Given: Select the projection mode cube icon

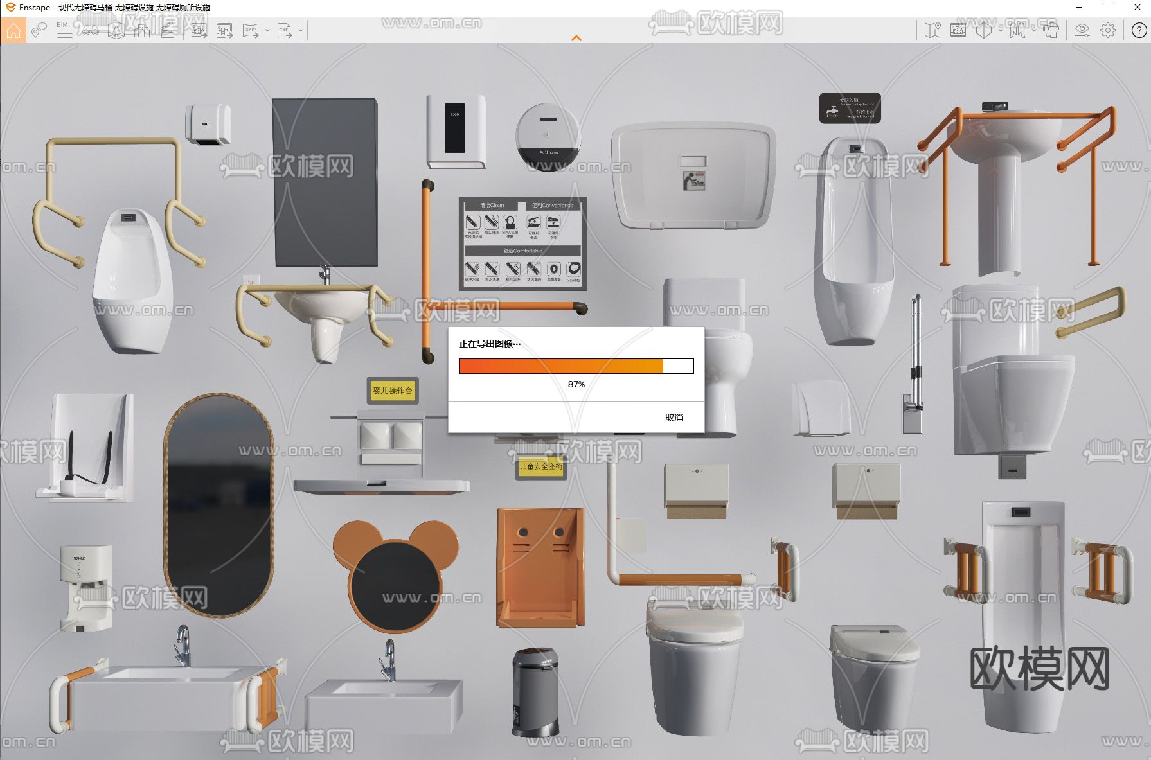Looking at the screenshot, I should (x=984, y=30).
